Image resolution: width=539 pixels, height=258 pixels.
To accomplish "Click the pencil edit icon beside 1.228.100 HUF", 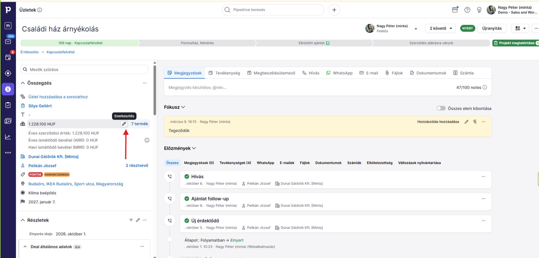I will tap(124, 124).
